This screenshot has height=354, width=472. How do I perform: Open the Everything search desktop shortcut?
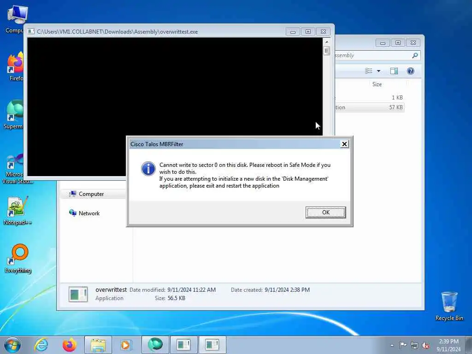pos(18,259)
